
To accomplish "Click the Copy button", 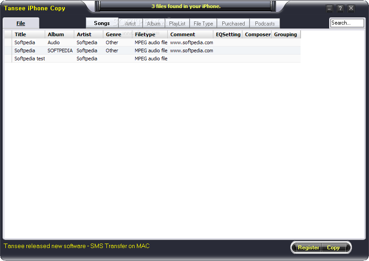I will tap(333, 247).
